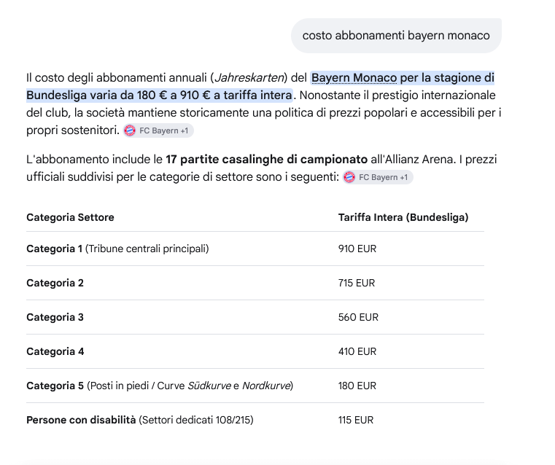Click the '560 EUR' price cell
555x465 pixels.
coord(358,317)
